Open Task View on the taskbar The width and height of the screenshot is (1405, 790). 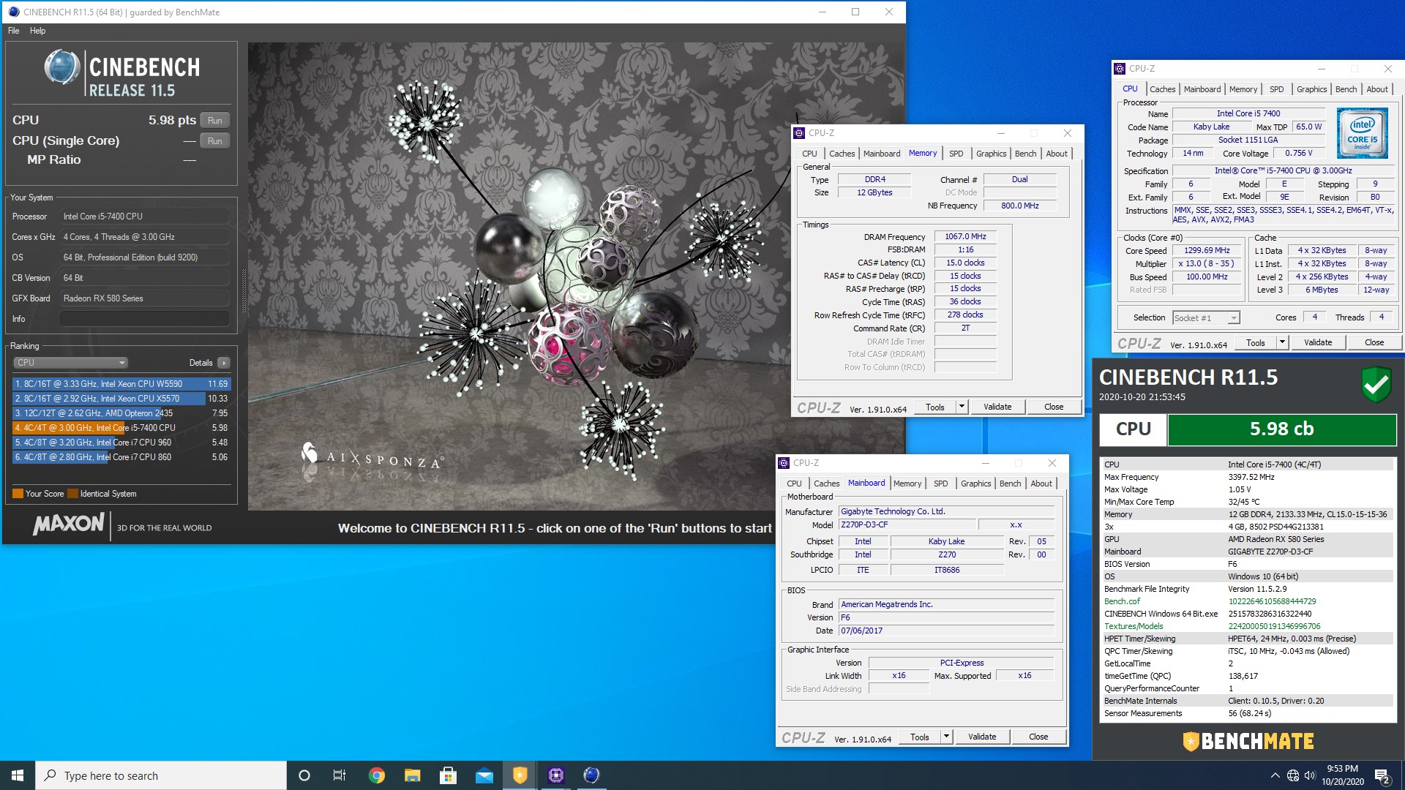340,775
